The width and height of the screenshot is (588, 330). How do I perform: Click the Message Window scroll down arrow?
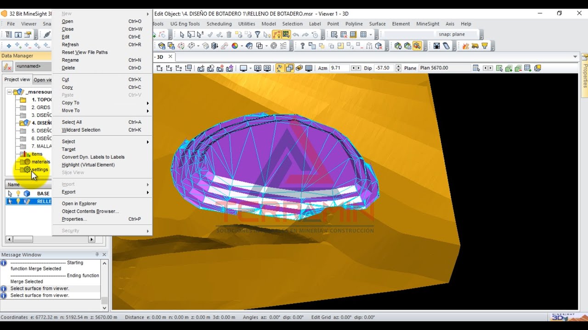click(x=104, y=308)
